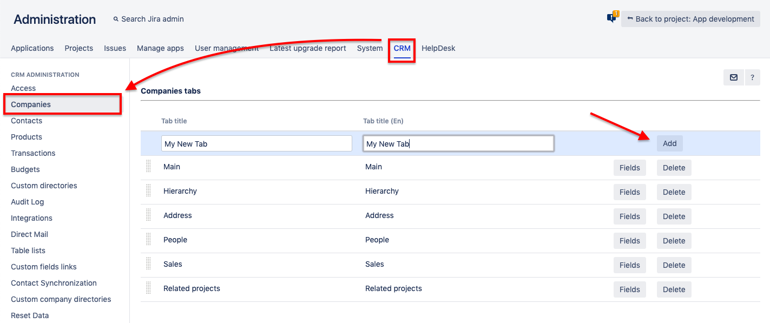The width and height of the screenshot is (770, 323).
Task: Select drag handle of the Address row
Action: [149, 215]
